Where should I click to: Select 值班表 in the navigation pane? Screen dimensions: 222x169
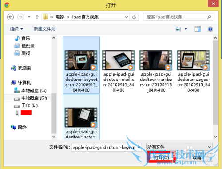click(24, 46)
